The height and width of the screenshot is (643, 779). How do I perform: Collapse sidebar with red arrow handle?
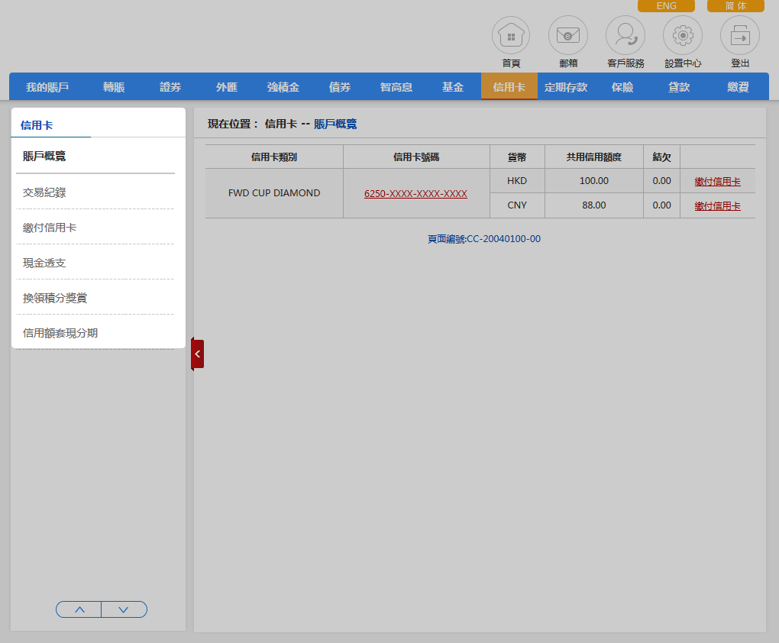[198, 354]
